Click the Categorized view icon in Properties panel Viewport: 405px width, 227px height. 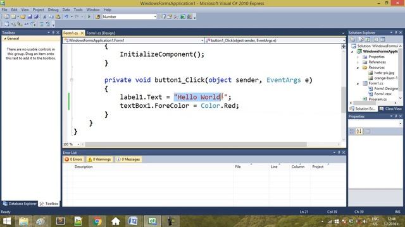click(x=352, y=131)
